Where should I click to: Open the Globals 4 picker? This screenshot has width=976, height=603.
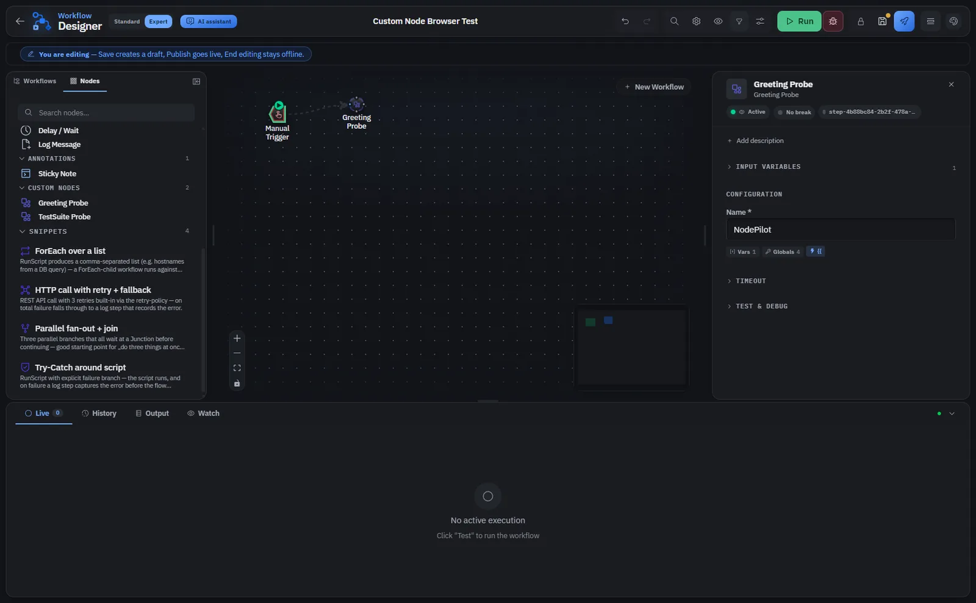click(782, 252)
